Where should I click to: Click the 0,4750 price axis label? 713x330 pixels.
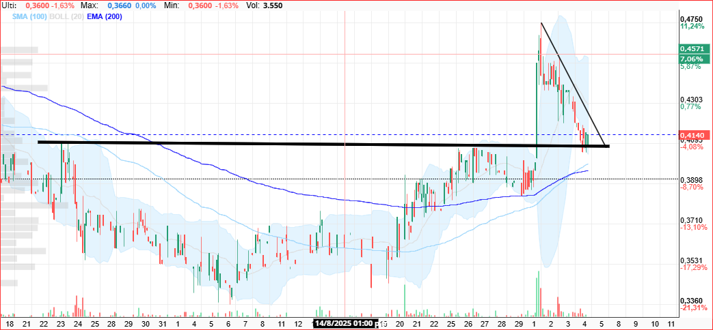point(692,19)
